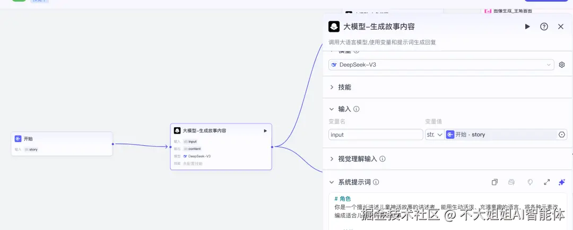Click the panel description 调用大语言模型 text
The width and height of the screenshot is (573, 230).
point(382,42)
